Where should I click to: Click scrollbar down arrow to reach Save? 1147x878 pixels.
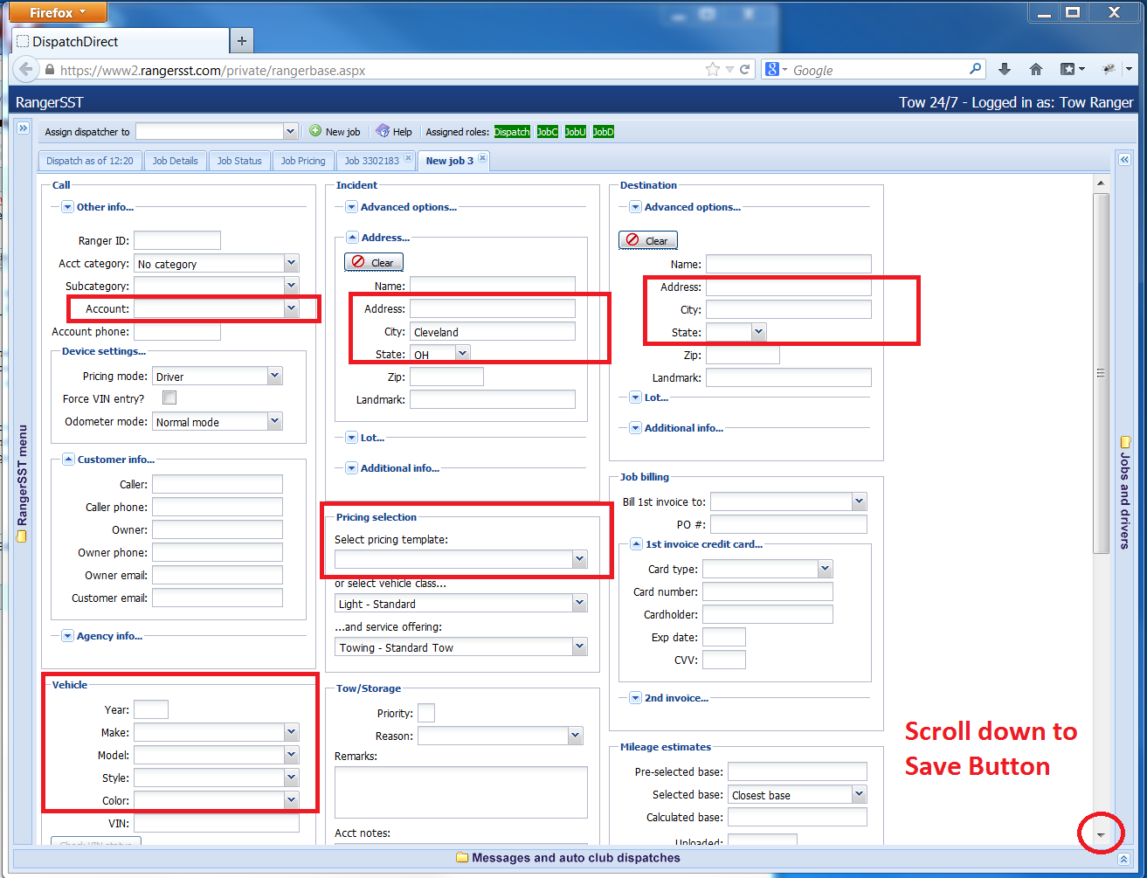pos(1101,835)
